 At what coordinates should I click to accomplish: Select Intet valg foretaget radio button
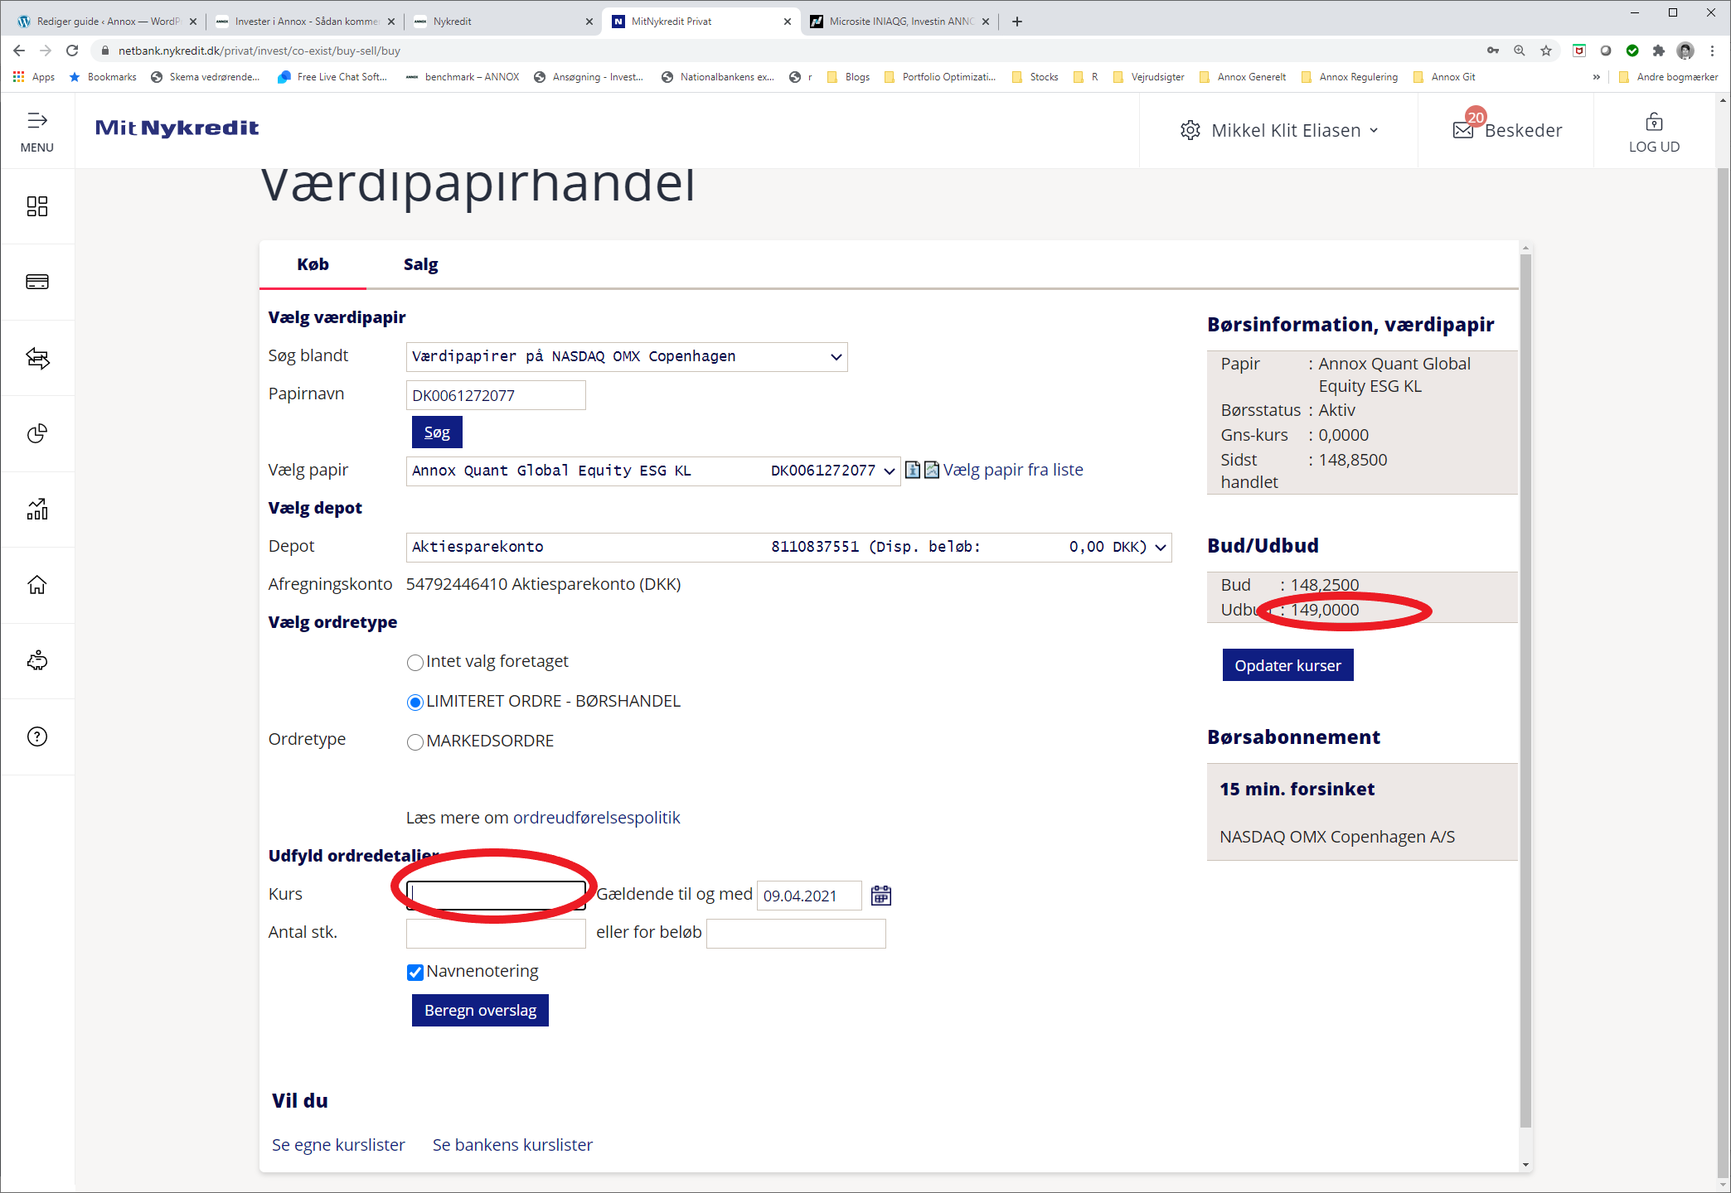(x=415, y=663)
